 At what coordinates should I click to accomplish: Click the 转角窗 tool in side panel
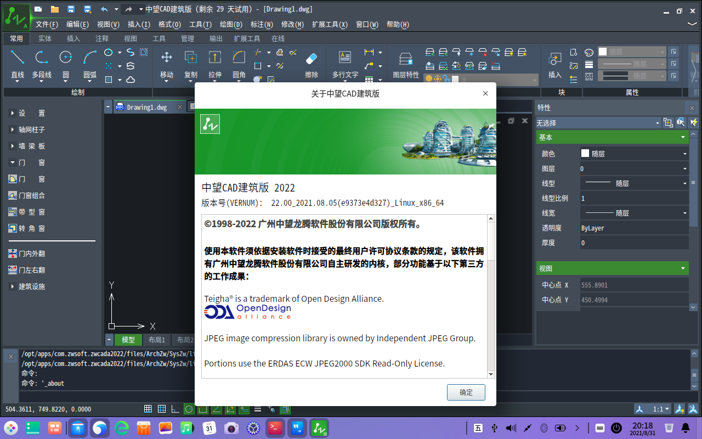[27, 228]
